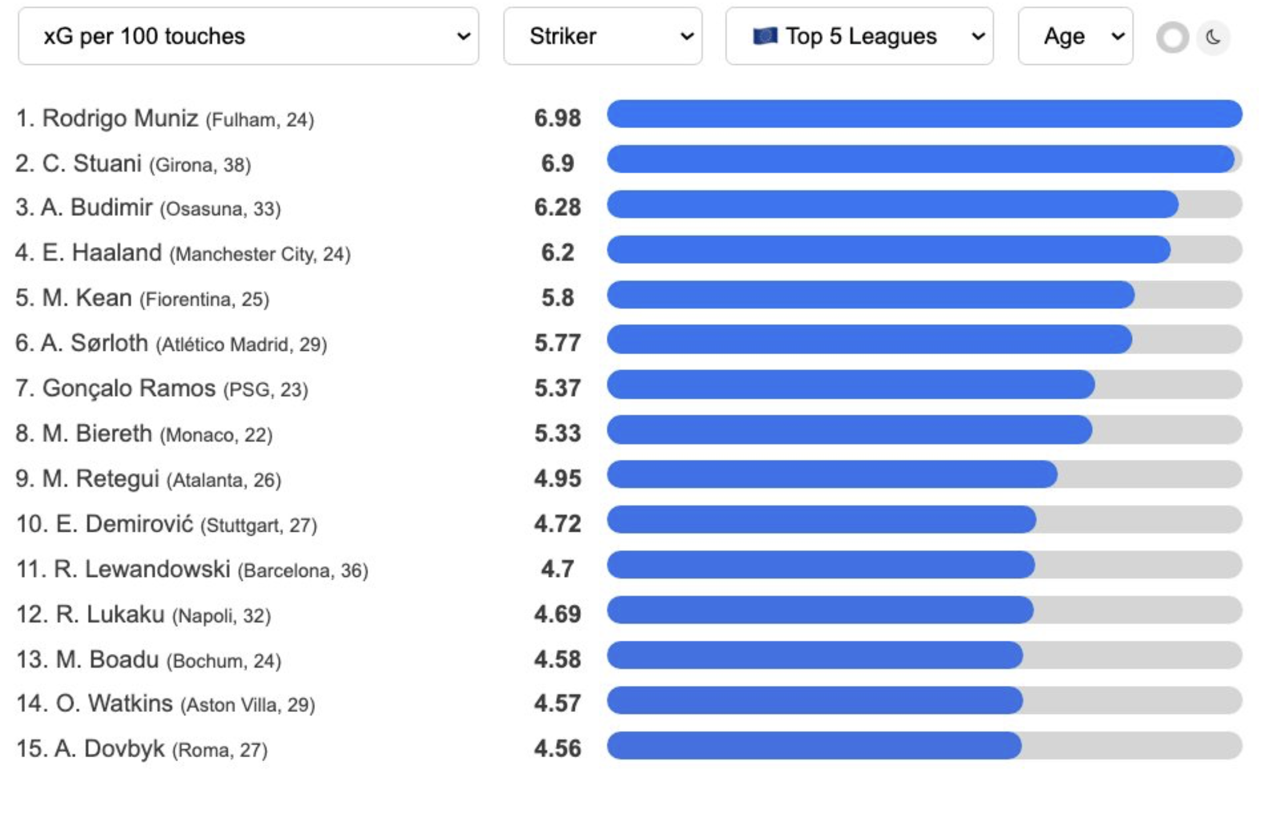Click M. Biereth's blue bar
The width and height of the screenshot is (1262, 814).
tap(849, 430)
